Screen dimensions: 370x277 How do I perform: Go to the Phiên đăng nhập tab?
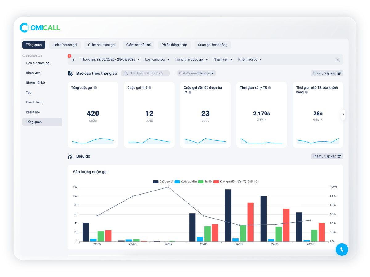click(175, 45)
